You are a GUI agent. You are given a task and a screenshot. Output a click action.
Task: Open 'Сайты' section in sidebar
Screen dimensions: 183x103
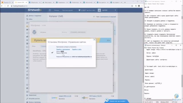point(31,19)
